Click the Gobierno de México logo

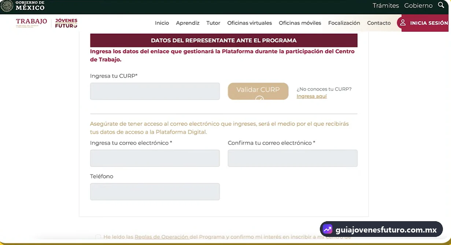click(x=23, y=6)
